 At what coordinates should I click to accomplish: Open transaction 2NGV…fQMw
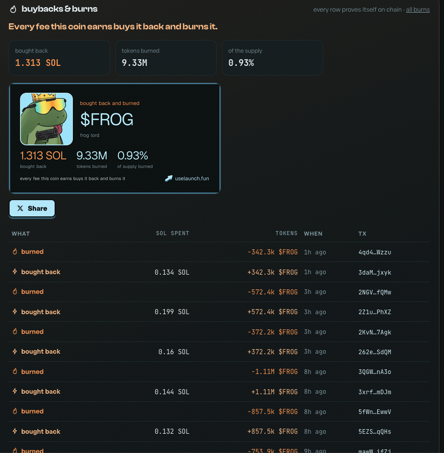click(375, 292)
